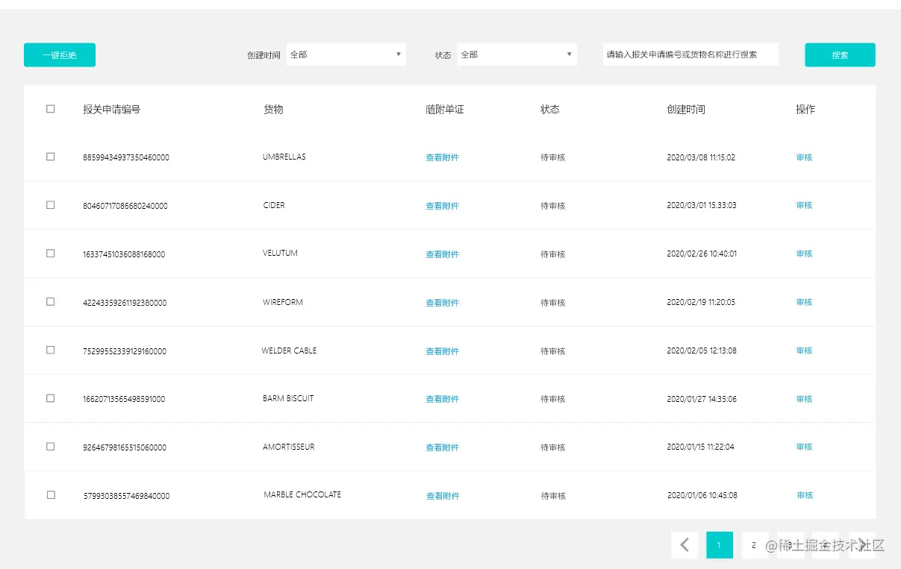
Task: Click 审核 for the AMORTISSEUR row
Action: coord(803,447)
